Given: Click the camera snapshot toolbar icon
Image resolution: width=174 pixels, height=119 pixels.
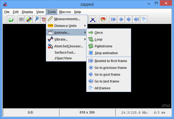Looking at the screenshot, I should click(21, 19).
